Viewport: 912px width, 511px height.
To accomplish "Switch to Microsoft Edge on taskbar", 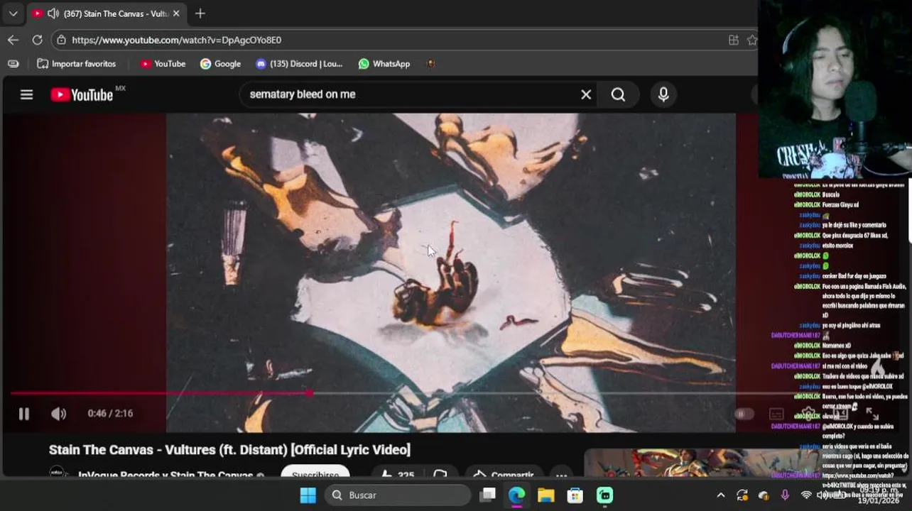I will pos(517,495).
